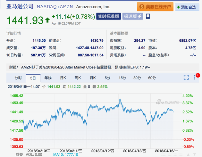Image resolution: width=202 pixels, height=157 pixels.
Task: Click average price 1442.22 in chart header
Action: pos(74,87)
